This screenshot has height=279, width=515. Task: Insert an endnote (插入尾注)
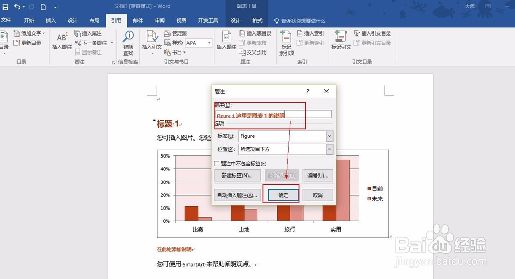88,33
